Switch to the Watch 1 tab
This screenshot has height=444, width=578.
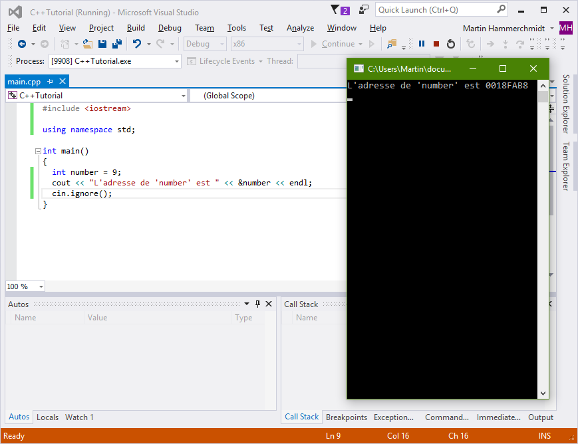point(79,417)
